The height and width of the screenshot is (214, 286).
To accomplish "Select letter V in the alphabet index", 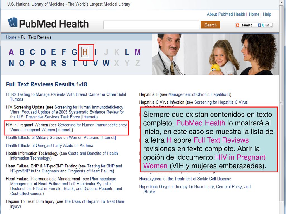I will click(x=96, y=63).
